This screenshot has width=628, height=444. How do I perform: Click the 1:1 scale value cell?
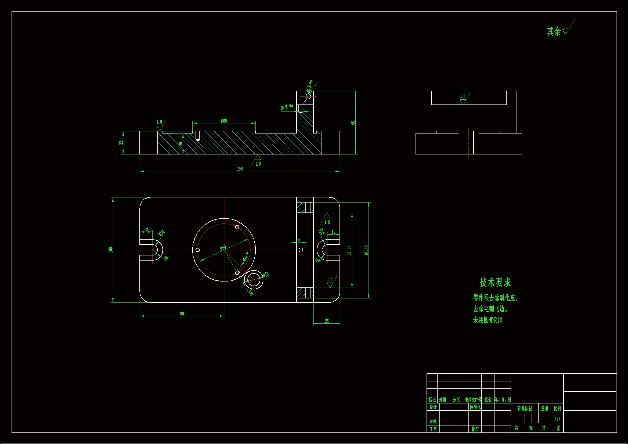pyautogui.click(x=557, y=418)
